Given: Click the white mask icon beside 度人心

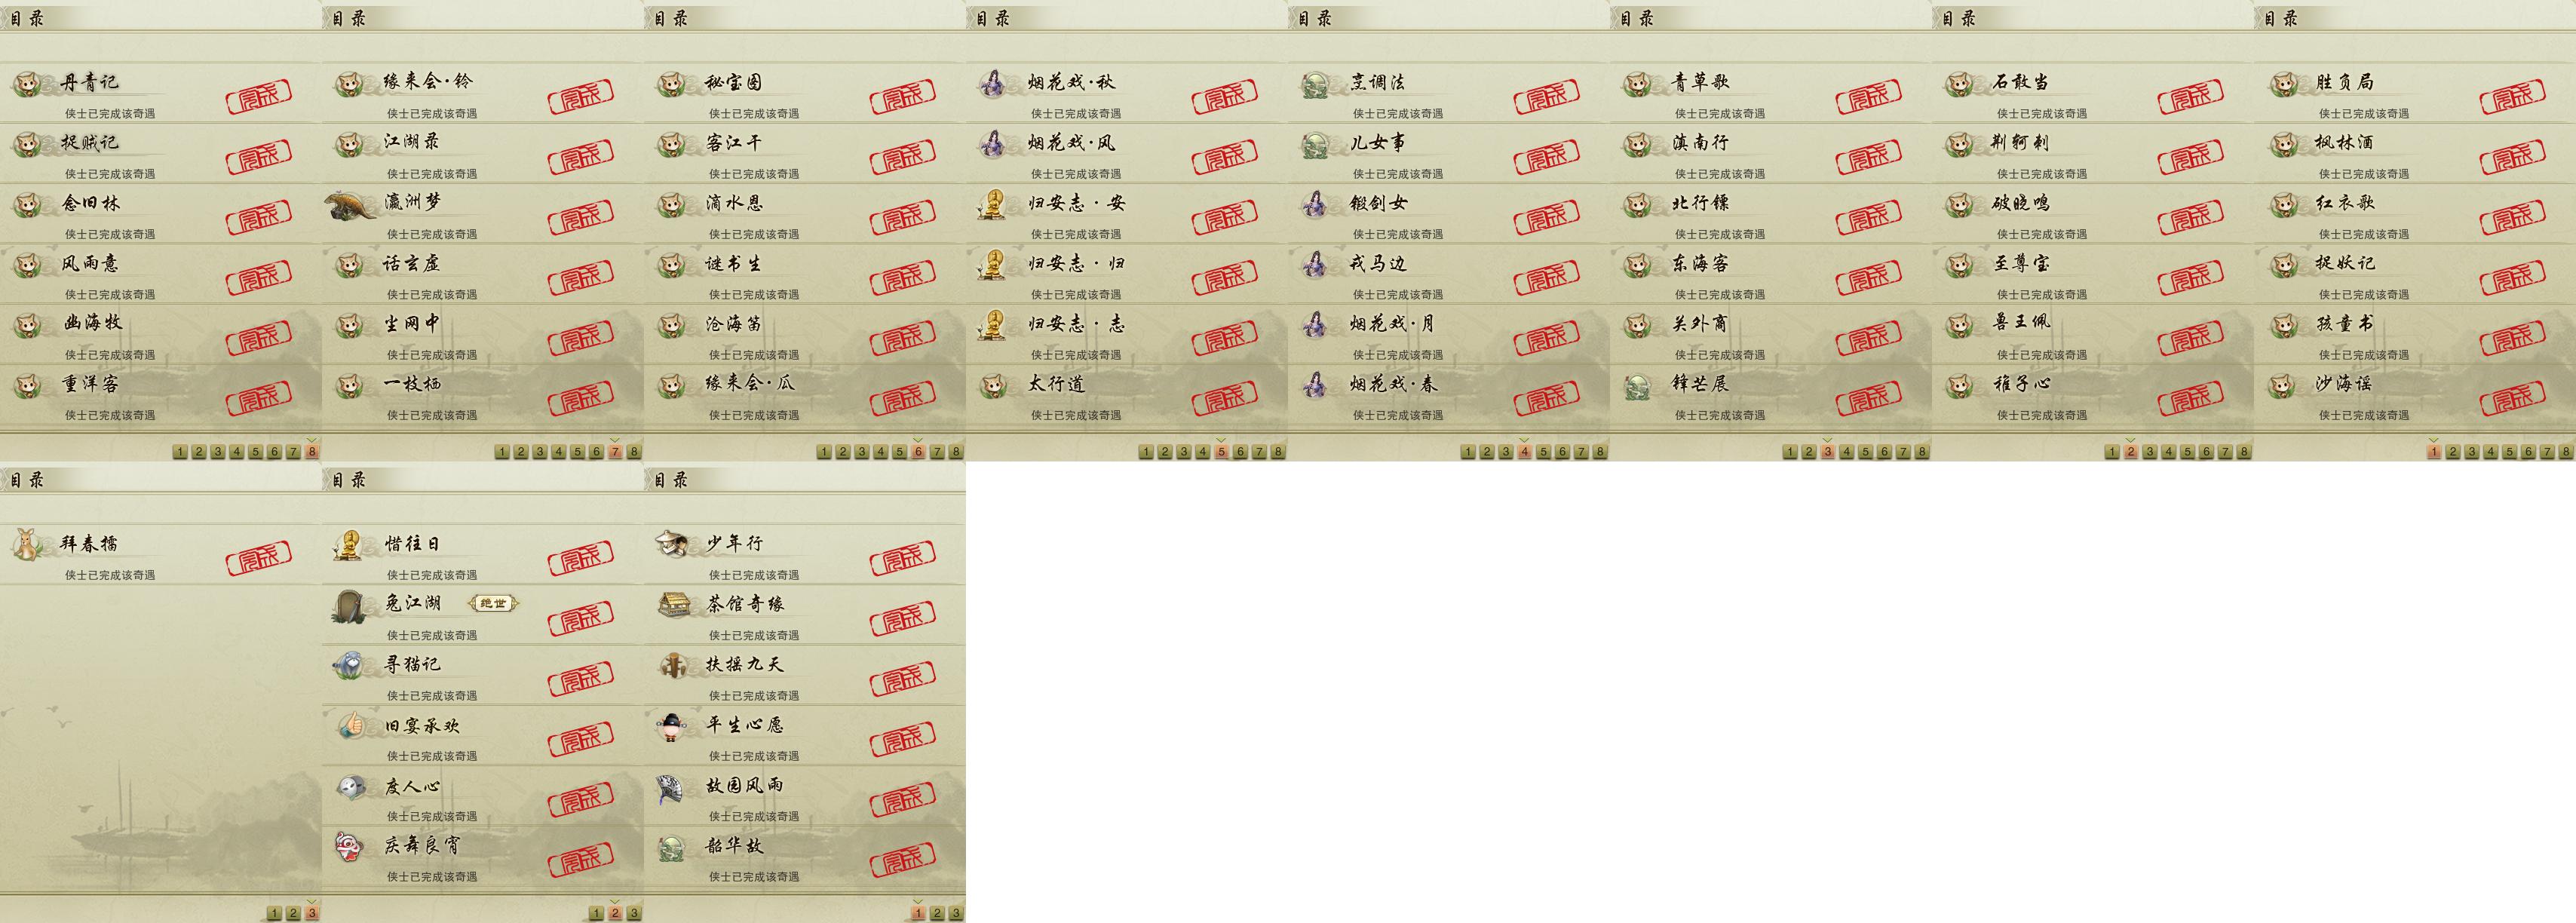Looking at the screenshot, I should coord(350,787).
